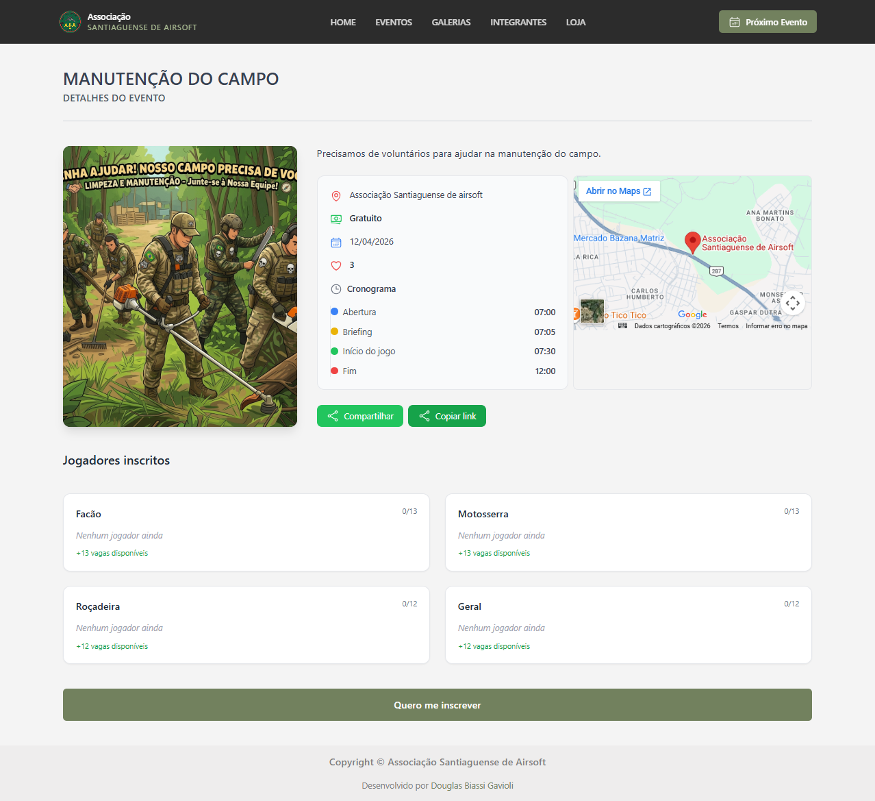The width and height of the screenshot is (875, 801).
Task: Open the location in Google Maps
Action: point(618,191)
